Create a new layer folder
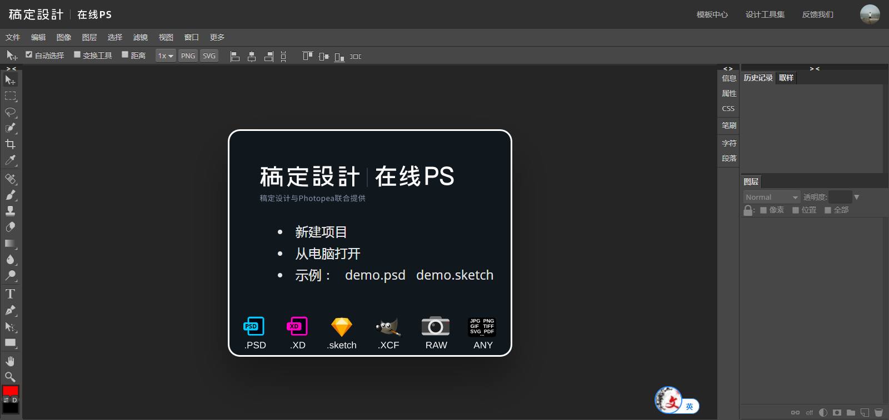 click(851, 412)
